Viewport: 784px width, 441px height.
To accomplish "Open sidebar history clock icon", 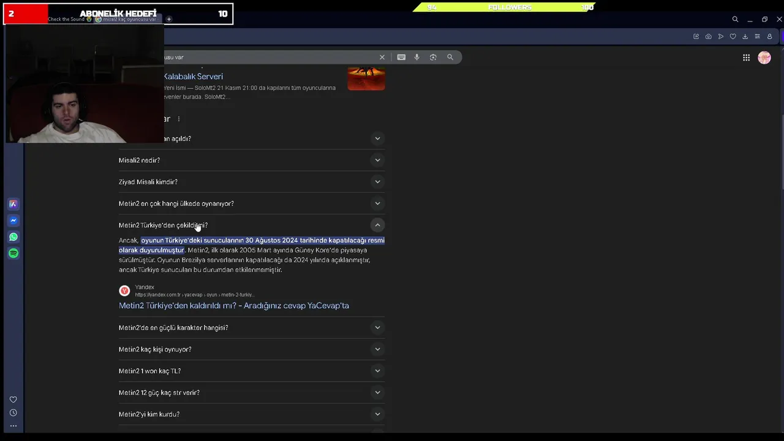I will click(x=13, y=413).
